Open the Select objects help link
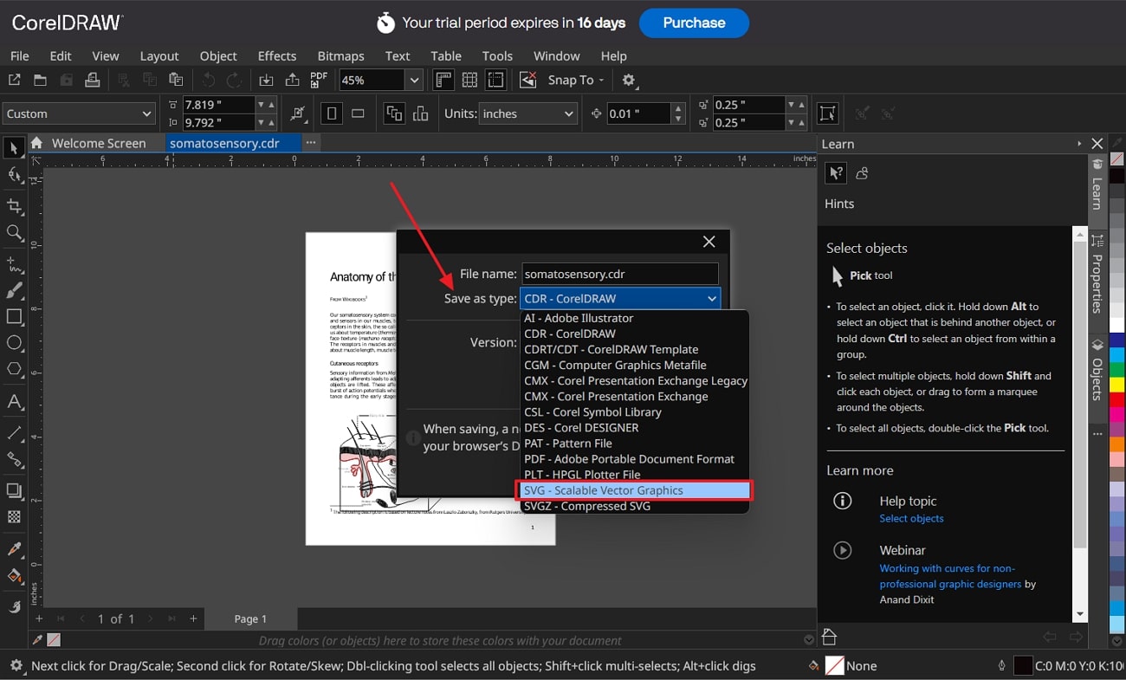The width and height of the screenshot is (1126, 680). click(x=911, y=518)
